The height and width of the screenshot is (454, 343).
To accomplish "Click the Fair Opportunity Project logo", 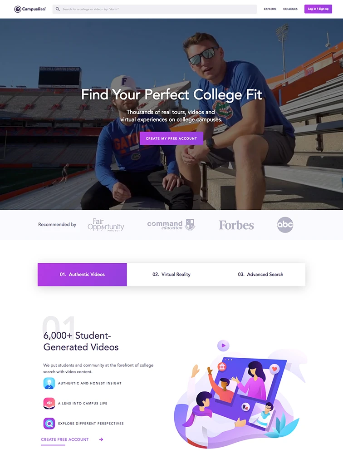I will coord(106,225).
